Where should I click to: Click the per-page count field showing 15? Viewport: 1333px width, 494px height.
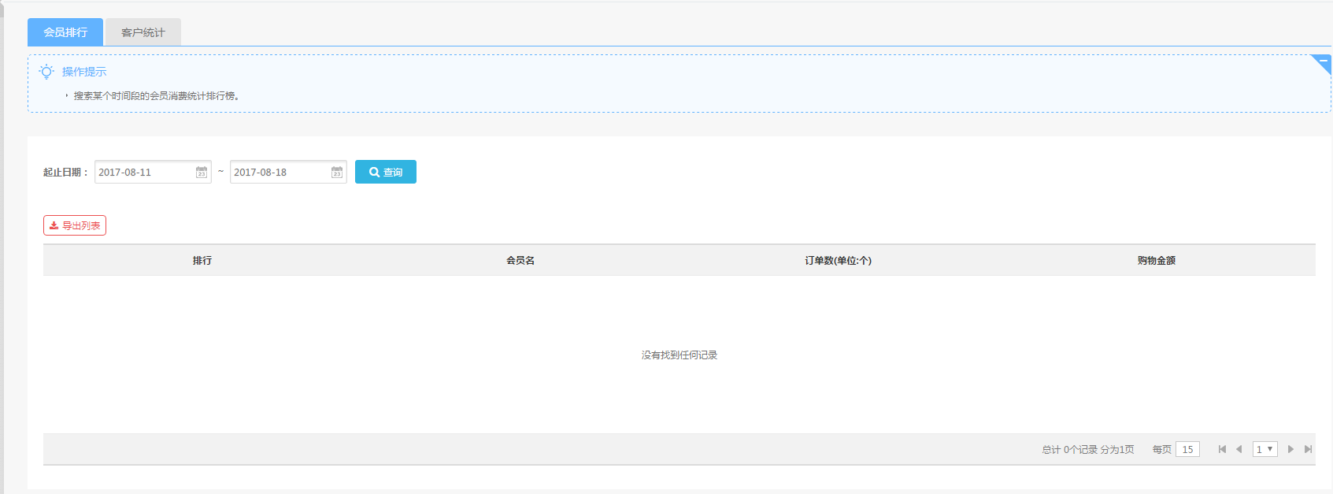(1187, 449)
